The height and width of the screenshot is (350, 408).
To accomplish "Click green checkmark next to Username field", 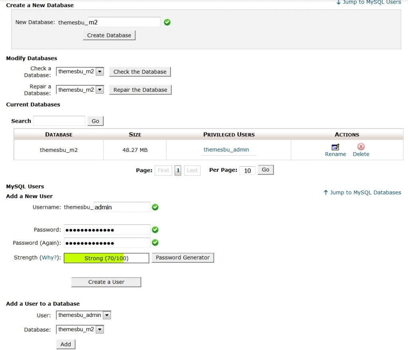I will coord(155,207).
